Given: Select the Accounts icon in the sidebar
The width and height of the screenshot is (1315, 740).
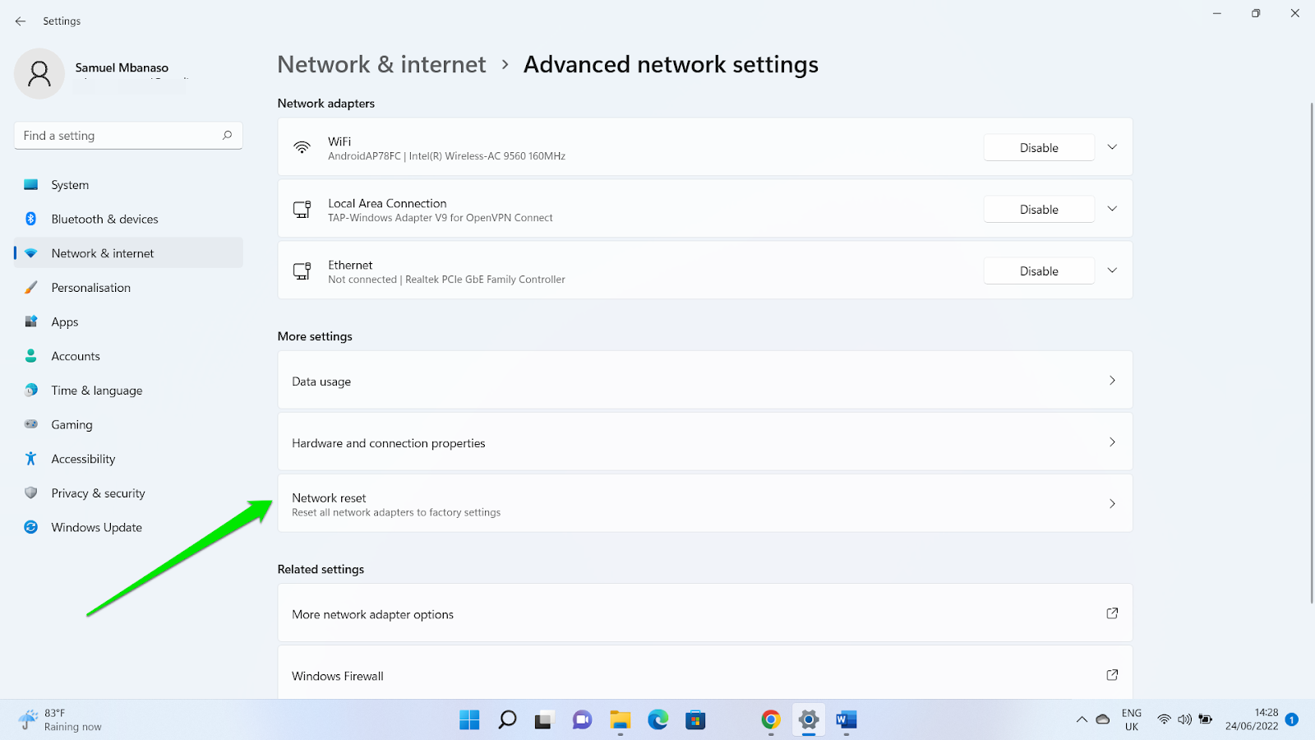Looking at the screenshot, I should pyautogui.click(x=30, y=355).
